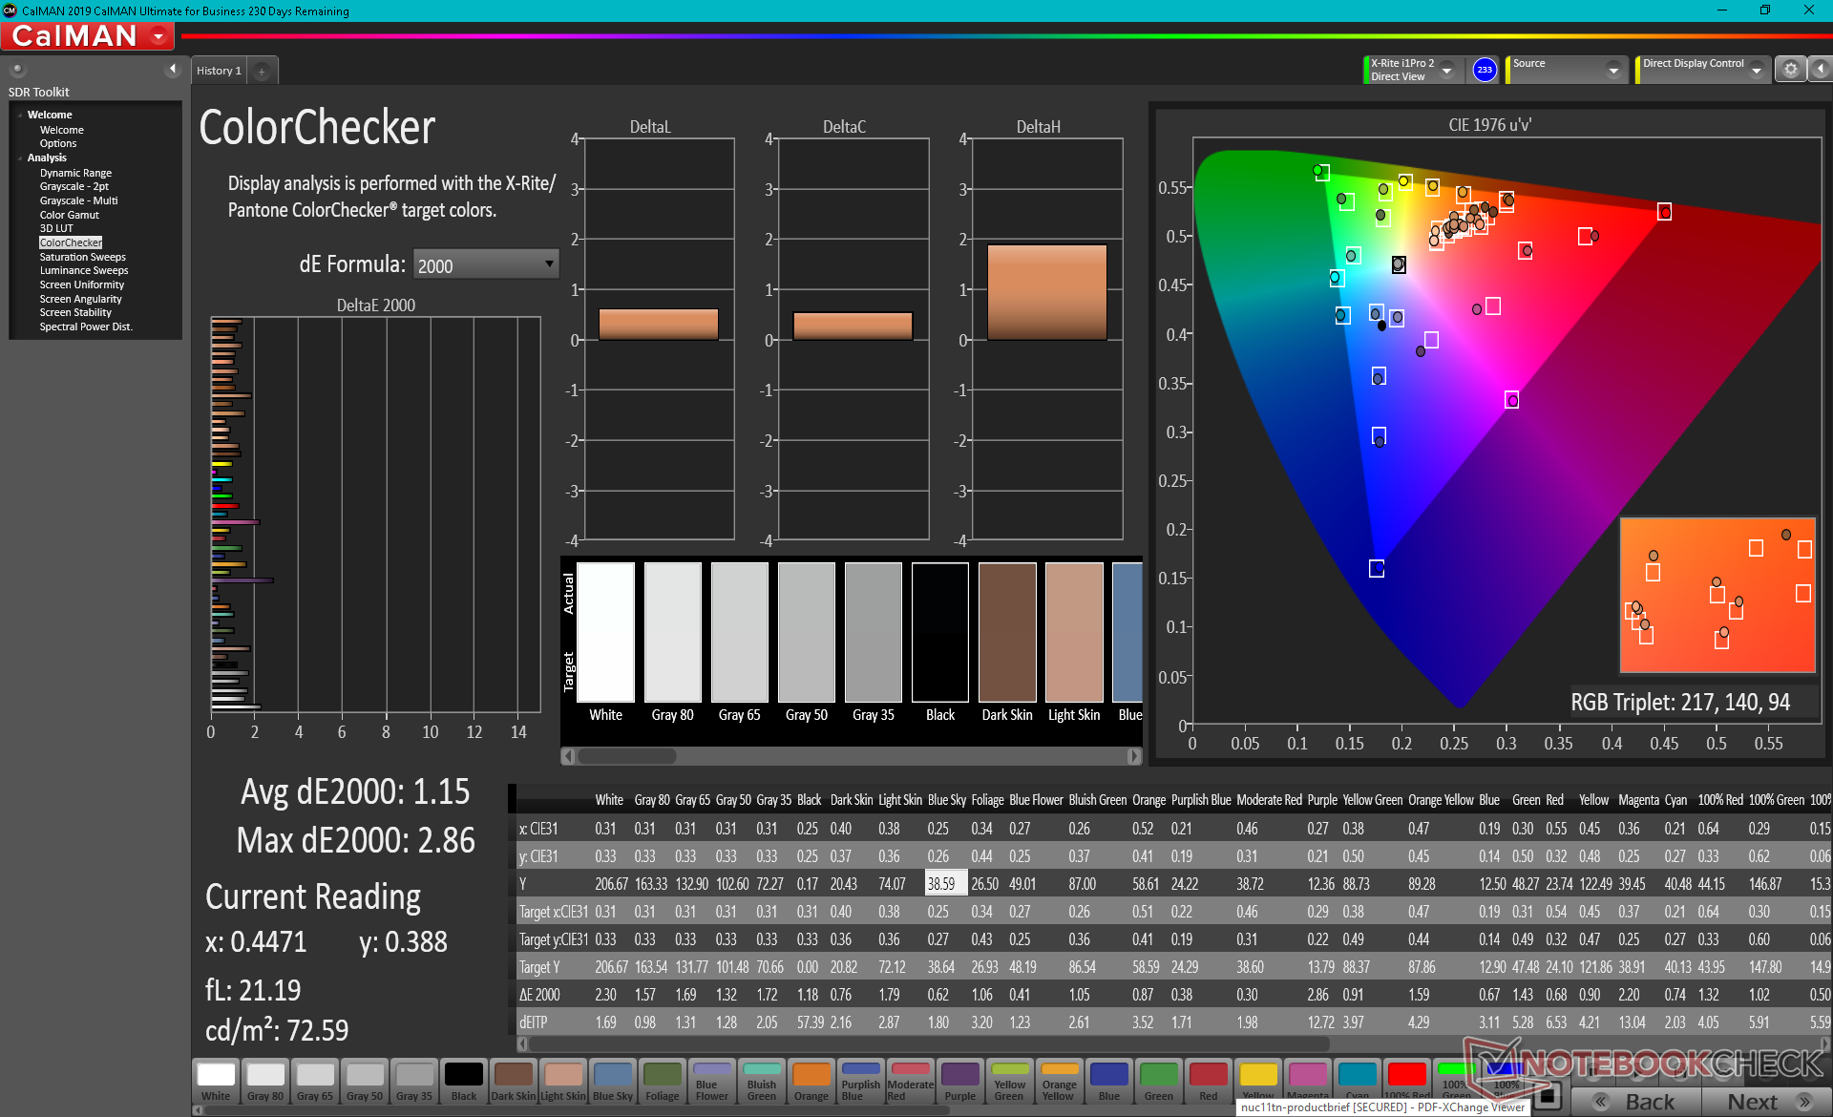The height and width of the screenshot is (1117, 1833).
Task: Click the blue 233 meter status circle
Action: click(x=1485, y=70)
